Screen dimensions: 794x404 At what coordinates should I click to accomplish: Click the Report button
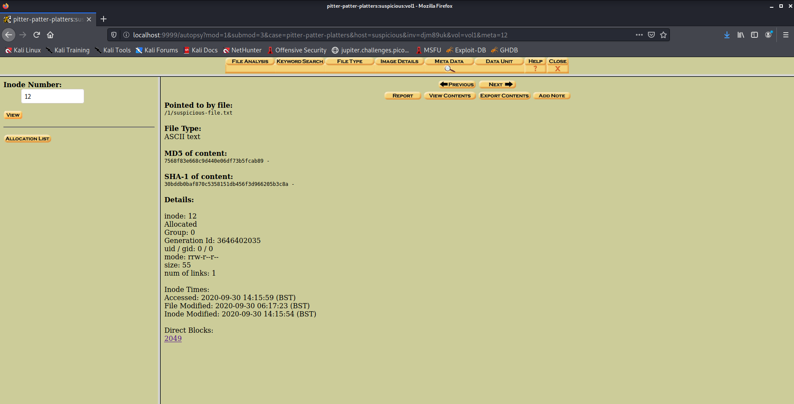click(403, 96)
